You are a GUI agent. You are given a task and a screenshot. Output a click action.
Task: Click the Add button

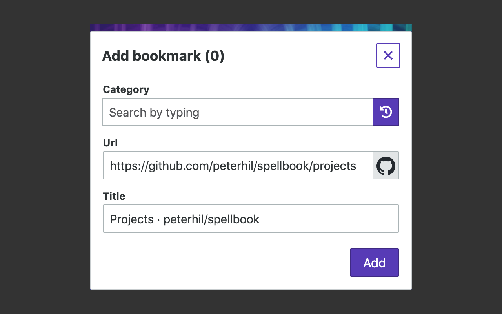coord(375,263)
